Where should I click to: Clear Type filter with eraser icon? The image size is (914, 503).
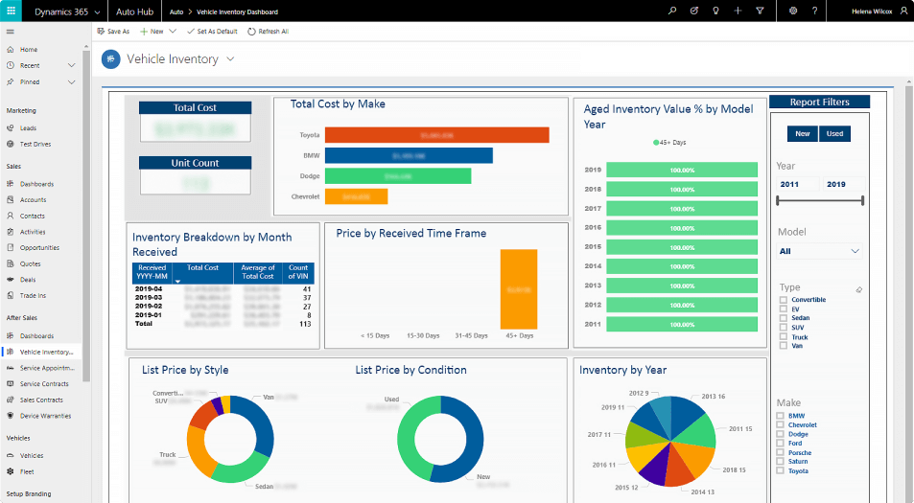pyautogui.click(x=858, y=289)
